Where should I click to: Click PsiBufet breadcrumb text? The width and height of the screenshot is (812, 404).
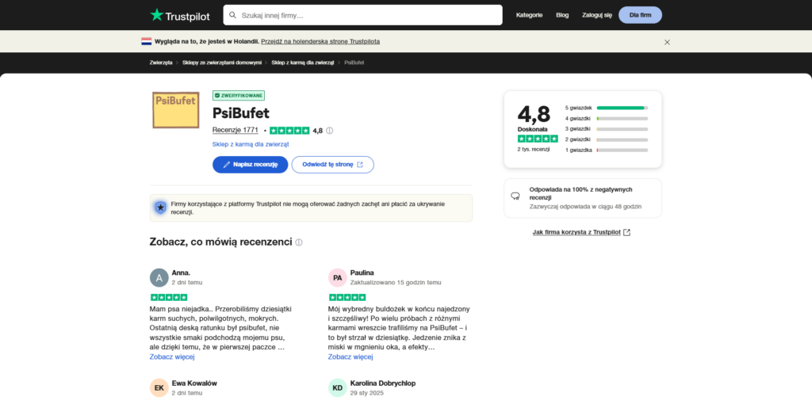click(x=354, y=63)
